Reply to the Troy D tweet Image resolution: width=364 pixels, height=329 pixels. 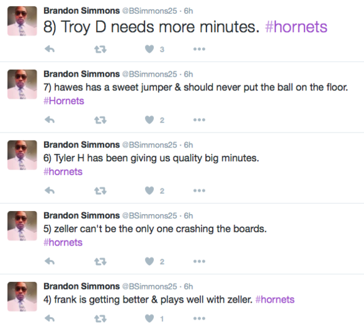click(x=50, y=49)
